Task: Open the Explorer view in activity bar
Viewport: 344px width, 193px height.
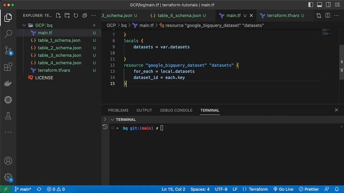Action: coord(8,18)
